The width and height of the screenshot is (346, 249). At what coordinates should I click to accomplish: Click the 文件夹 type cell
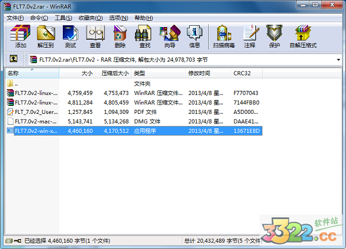(142, 83)
